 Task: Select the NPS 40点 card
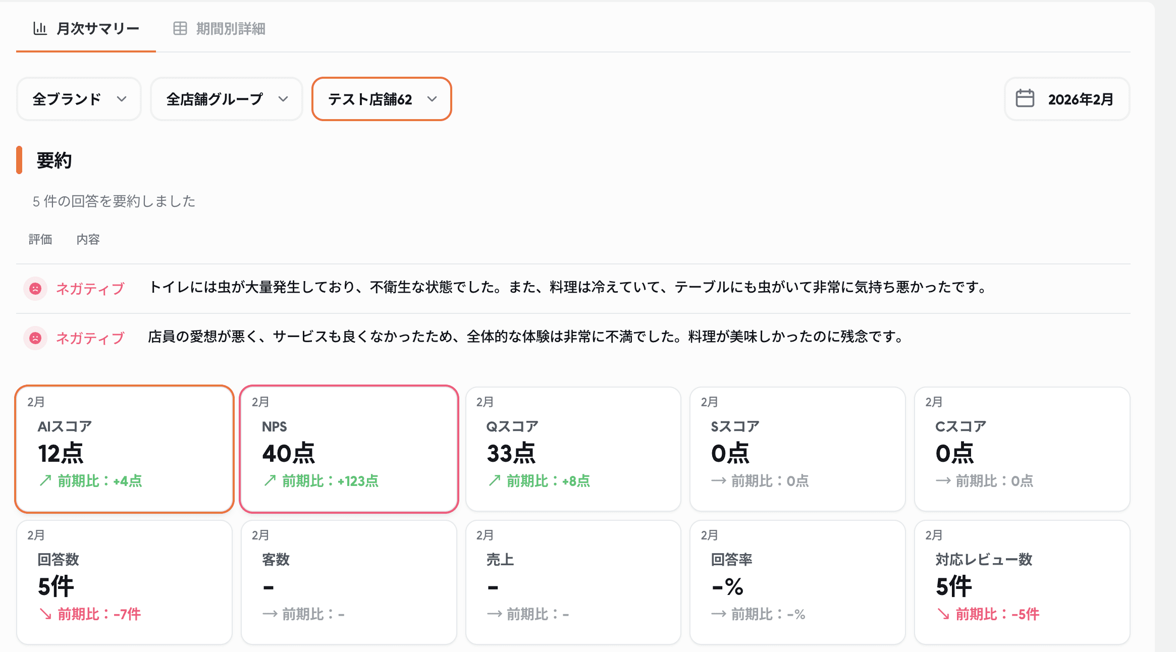pyautogui.click(x=349, y=449)
